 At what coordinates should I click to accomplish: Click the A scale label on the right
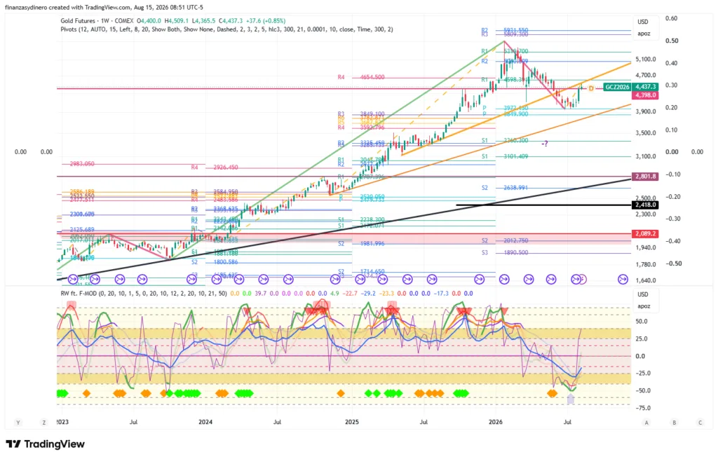(646, 423)
